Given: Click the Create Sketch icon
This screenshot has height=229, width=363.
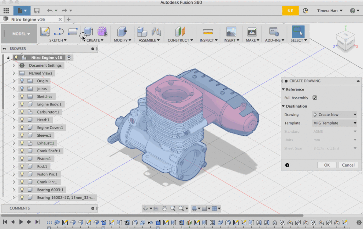Looking at the screenshot, I should (x=45, y=32).
